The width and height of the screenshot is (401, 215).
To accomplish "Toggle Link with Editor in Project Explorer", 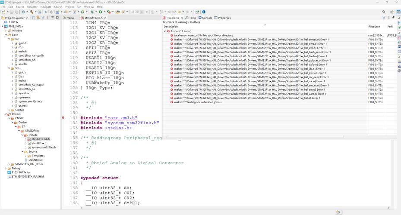I will click(x=38, y=18).
